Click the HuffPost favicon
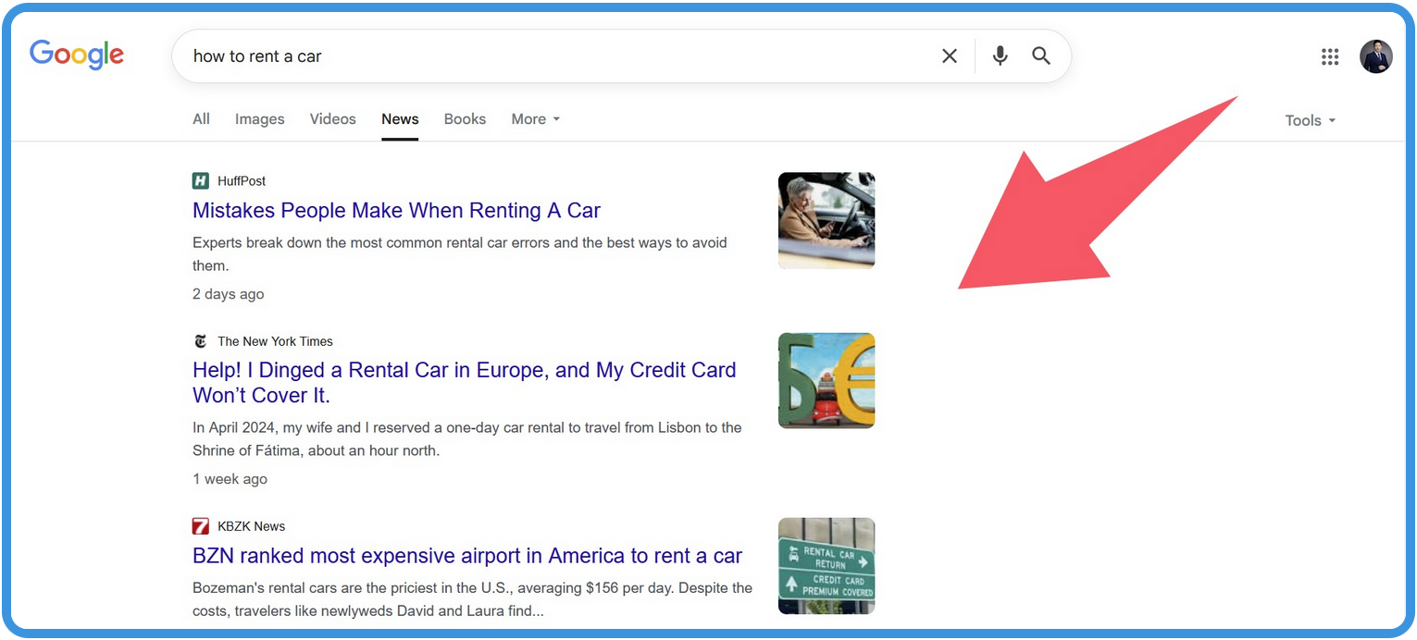 pyautogui.click(x=201, y=181)
